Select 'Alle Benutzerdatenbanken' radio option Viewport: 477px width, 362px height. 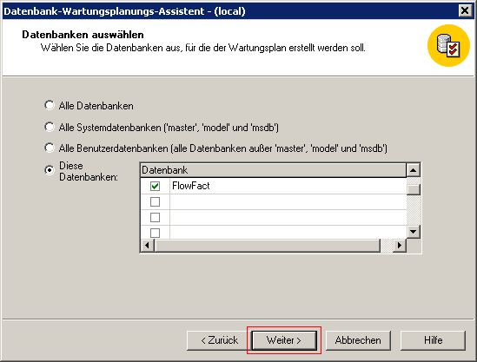(50, 148)
